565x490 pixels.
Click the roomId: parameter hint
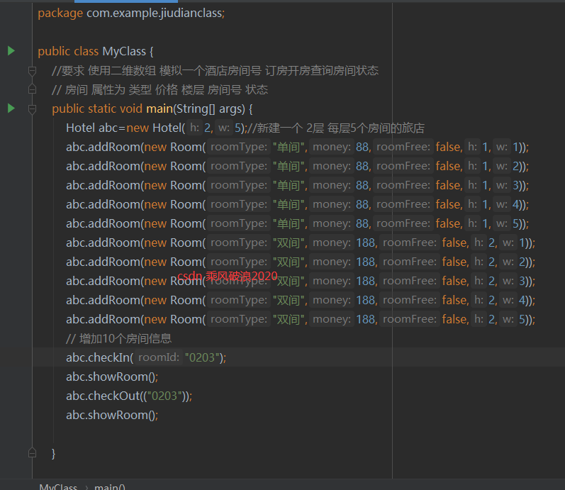click(159, 357)
